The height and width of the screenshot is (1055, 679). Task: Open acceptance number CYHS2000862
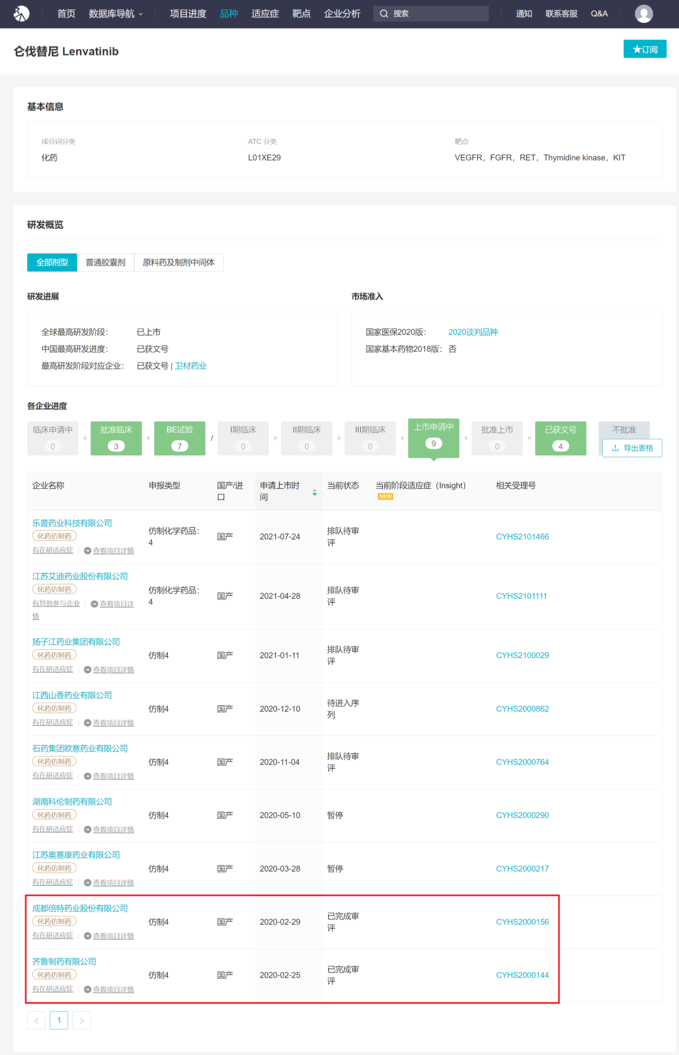point(522,709)
